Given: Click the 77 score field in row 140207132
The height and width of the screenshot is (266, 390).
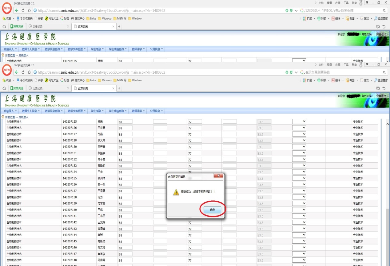Looking at the screenshot, I should 195,159.
